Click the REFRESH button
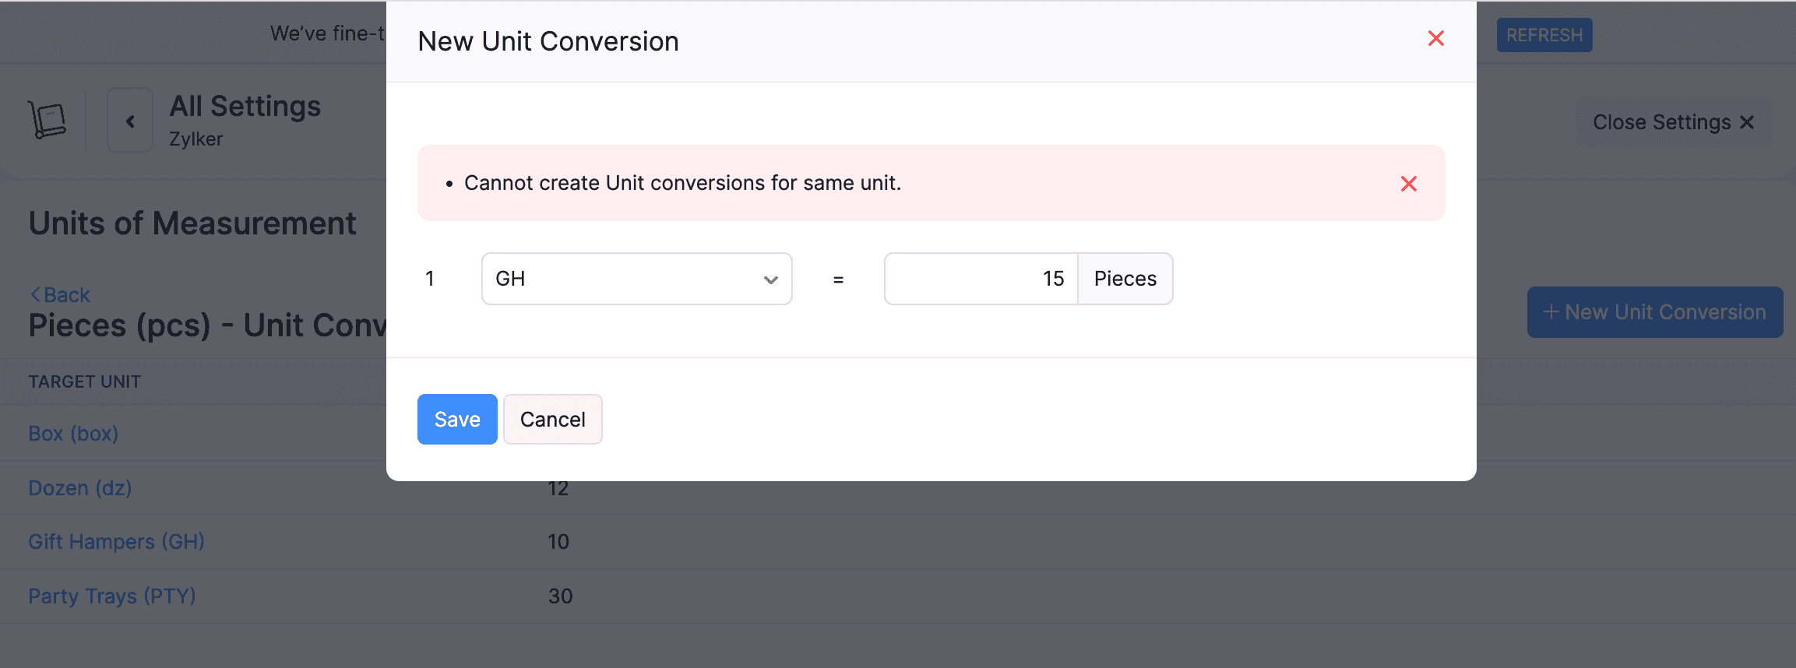Image resolution: width=1796 pixels, height=668 pixels. (x=1544, y=35)
